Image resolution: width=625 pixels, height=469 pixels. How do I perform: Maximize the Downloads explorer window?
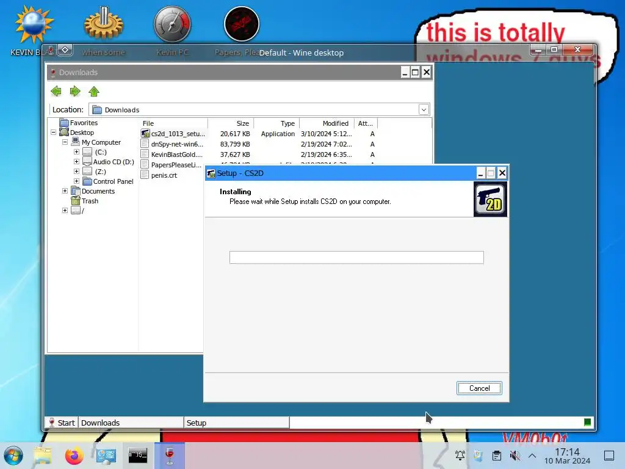click(415, 72)
